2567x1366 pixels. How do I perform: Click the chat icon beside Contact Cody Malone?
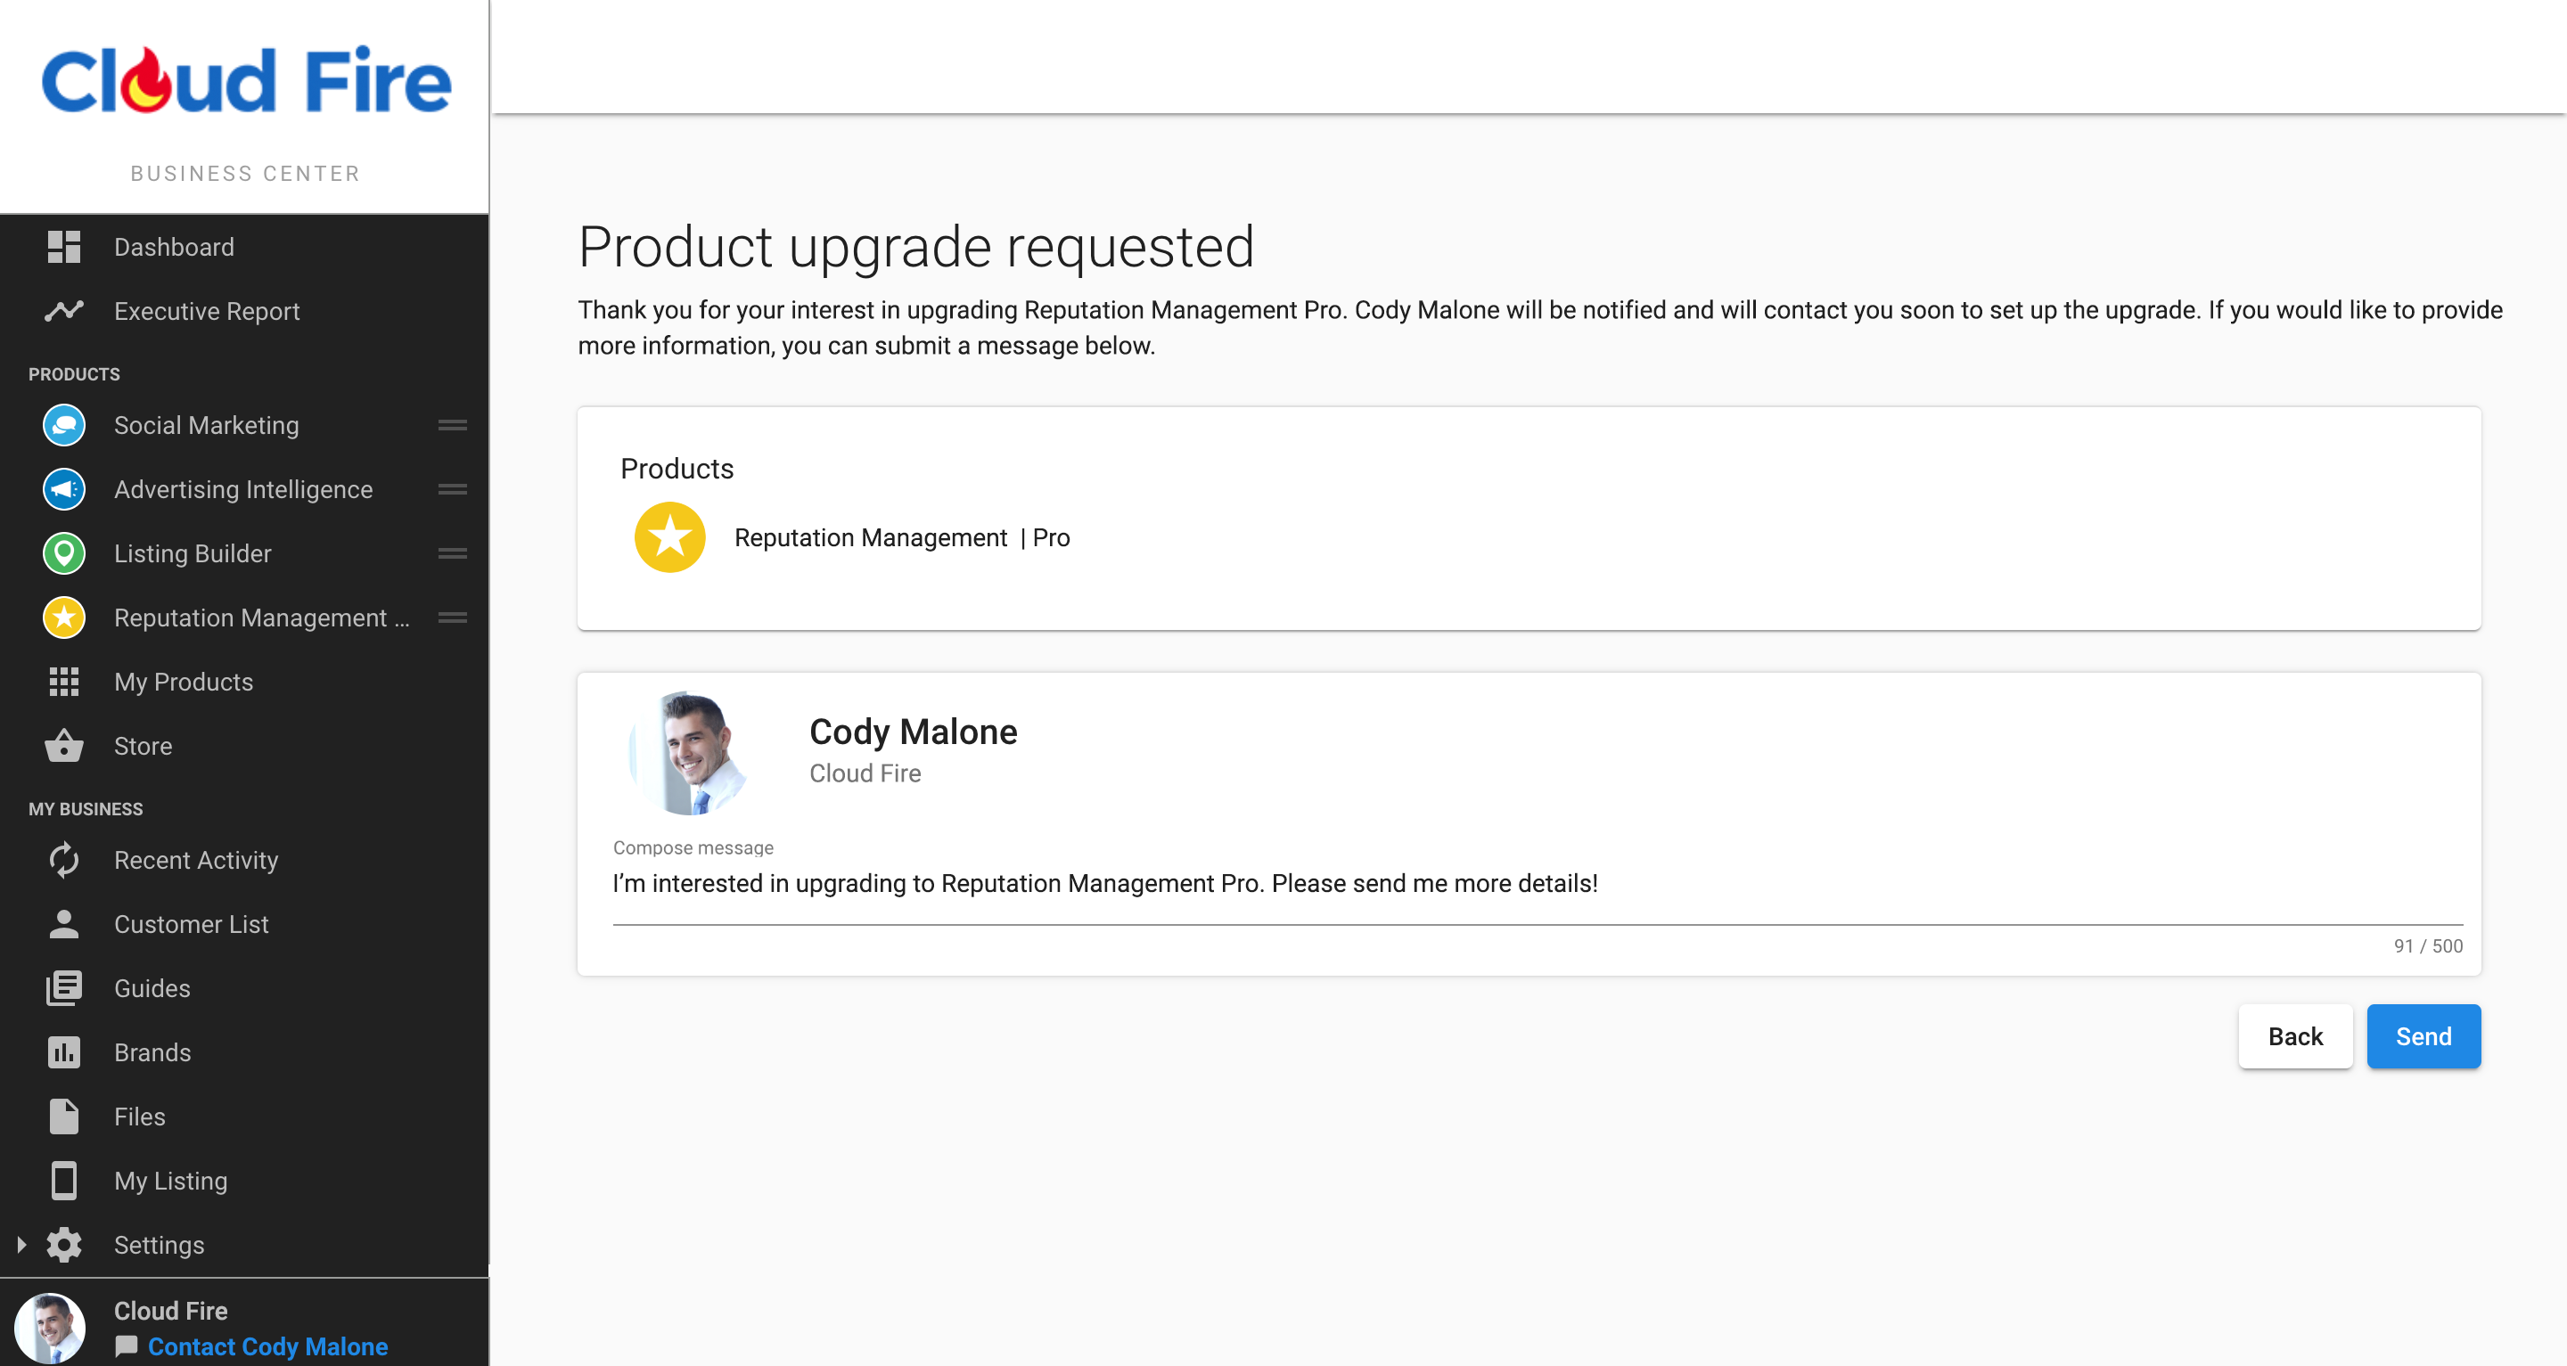(126, 1346)
